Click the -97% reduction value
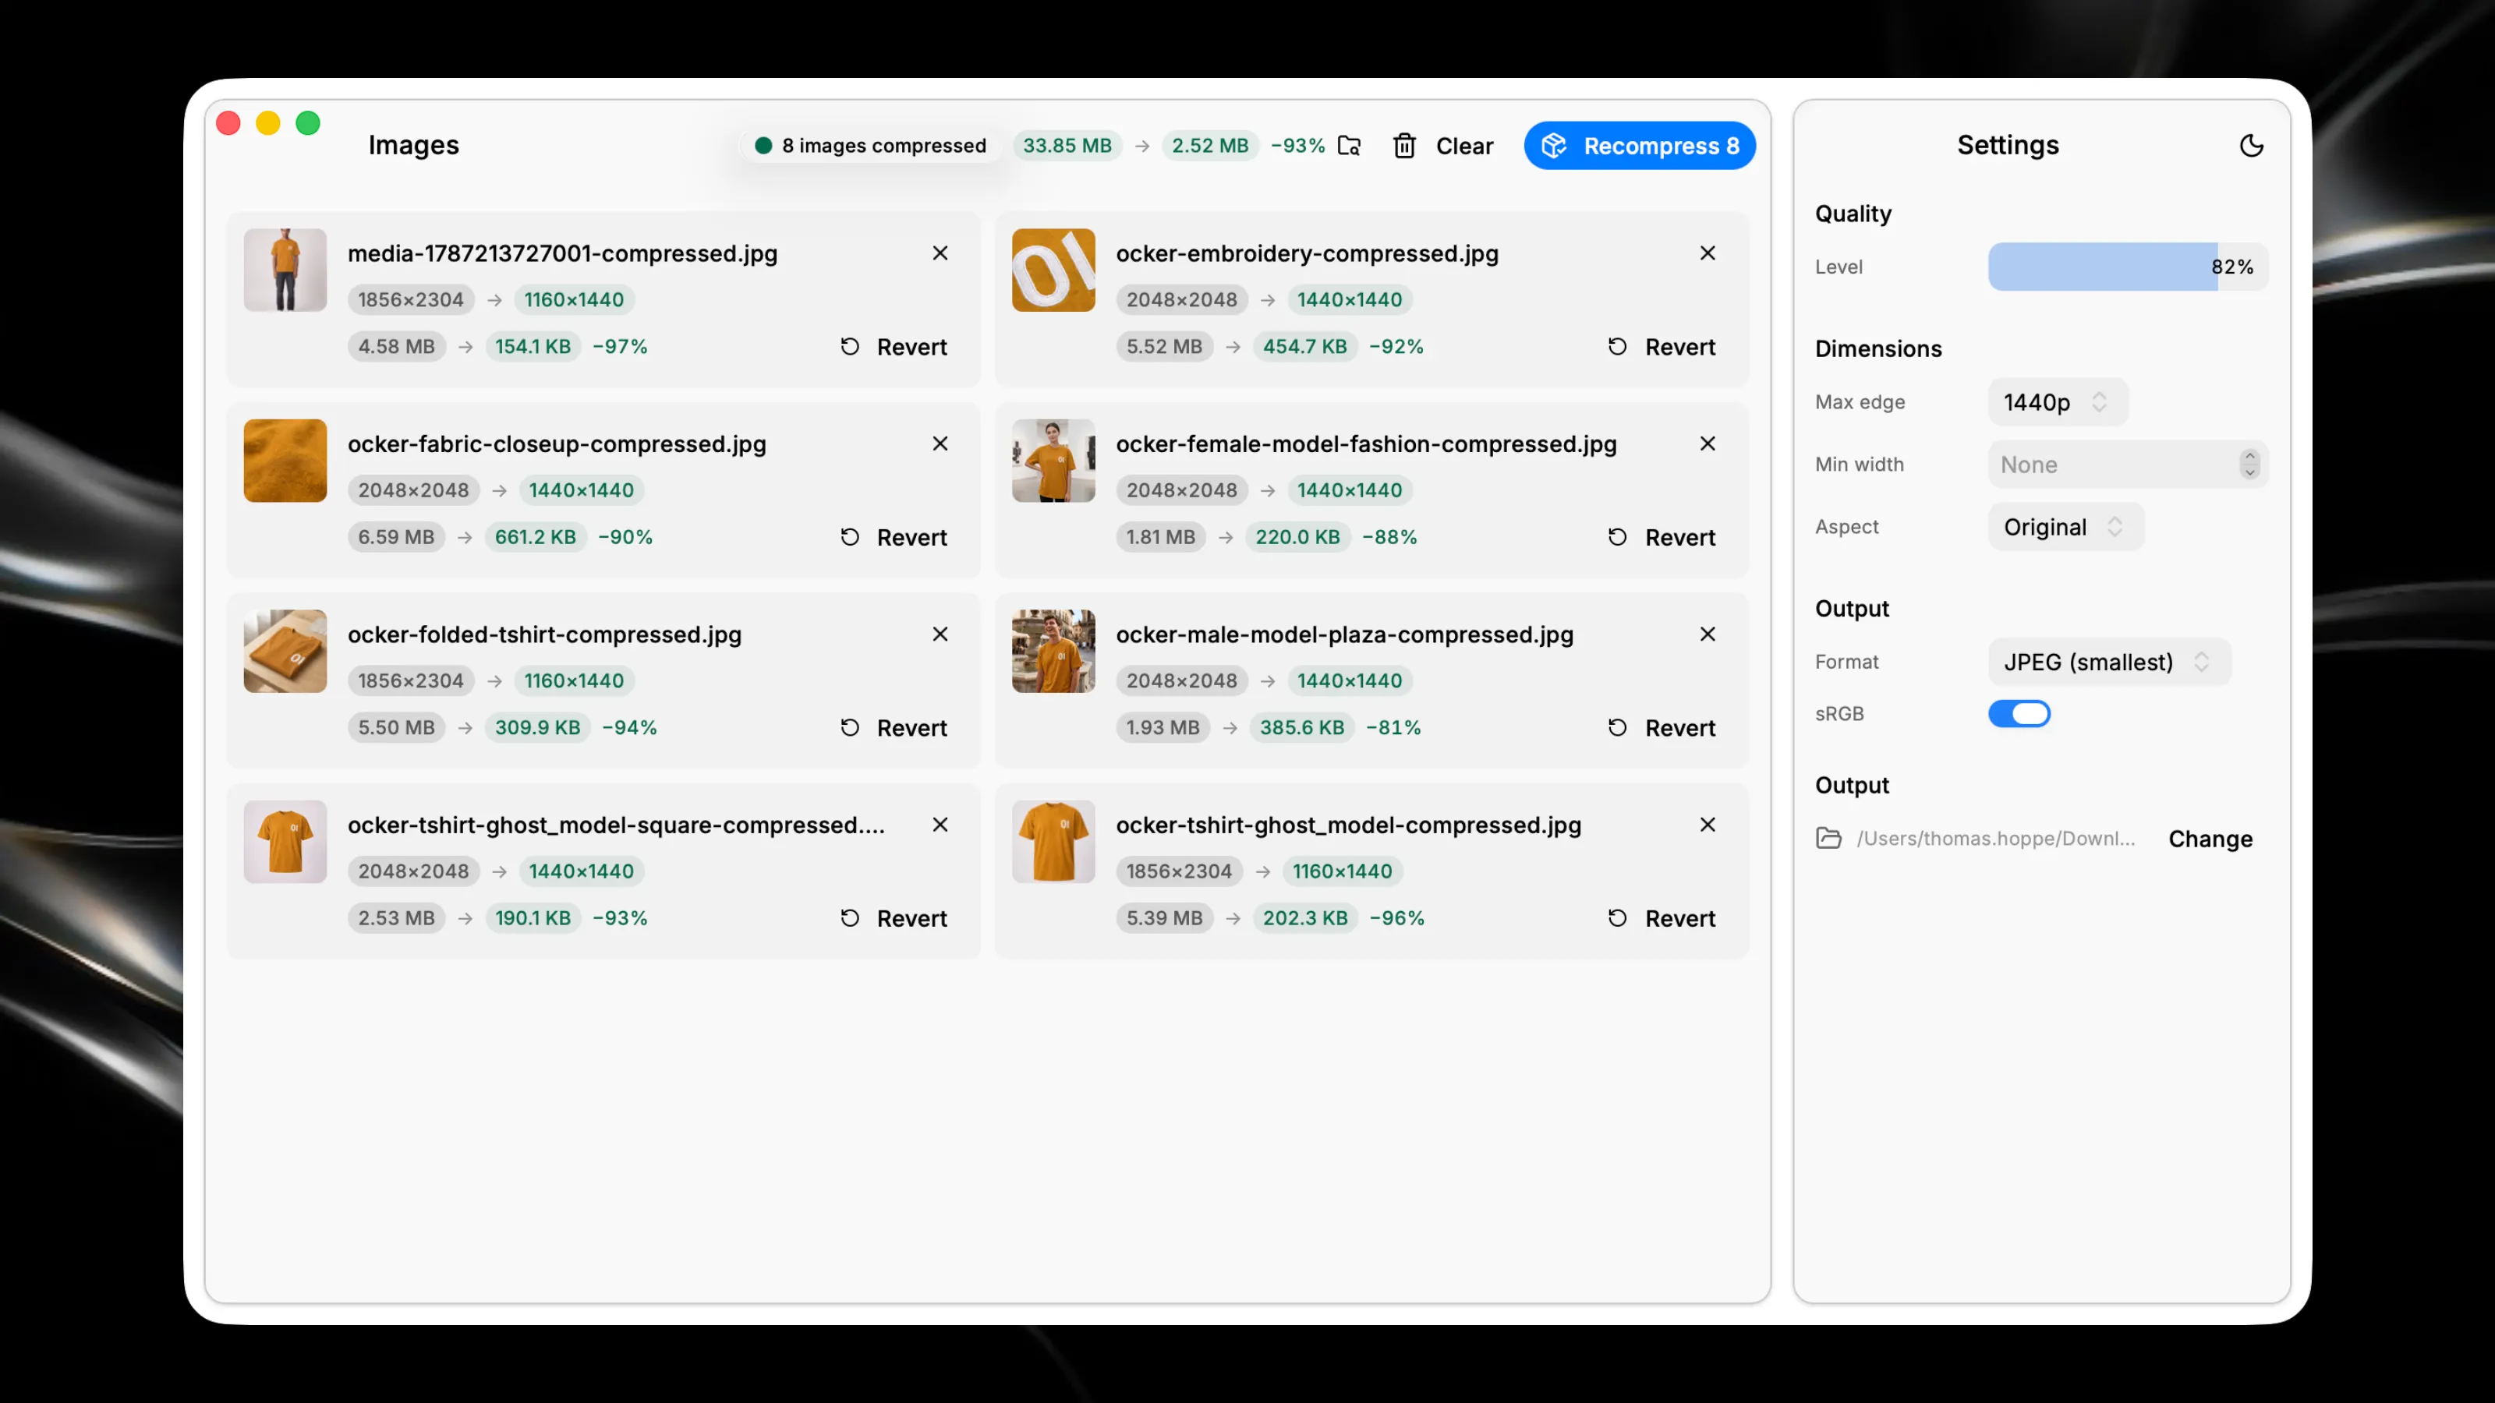 click(620, 347)
